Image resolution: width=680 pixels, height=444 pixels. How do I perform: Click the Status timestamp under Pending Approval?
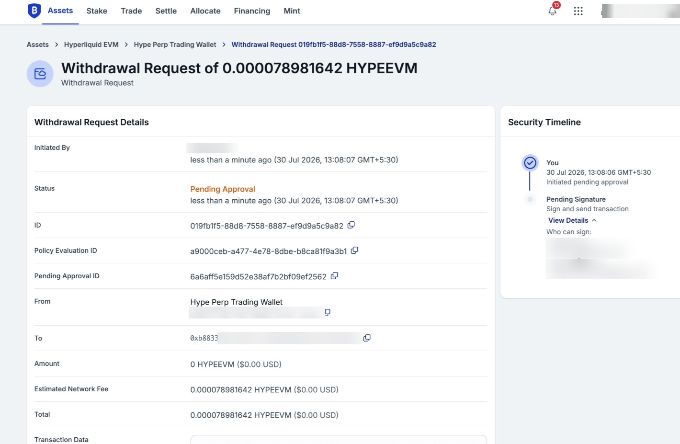tap(294, 201)
